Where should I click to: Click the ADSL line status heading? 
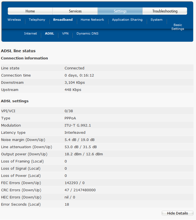(18, 51)
